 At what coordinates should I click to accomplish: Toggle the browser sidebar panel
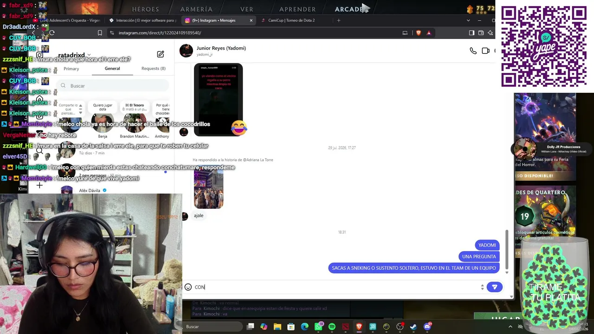471,33
